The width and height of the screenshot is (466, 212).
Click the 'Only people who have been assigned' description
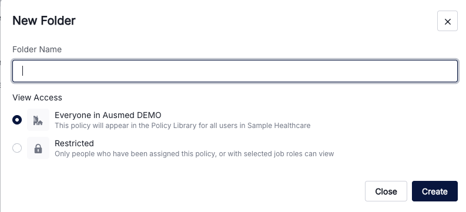(195, 154)
